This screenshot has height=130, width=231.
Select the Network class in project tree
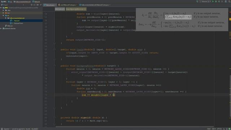click(x=17, y=21)
